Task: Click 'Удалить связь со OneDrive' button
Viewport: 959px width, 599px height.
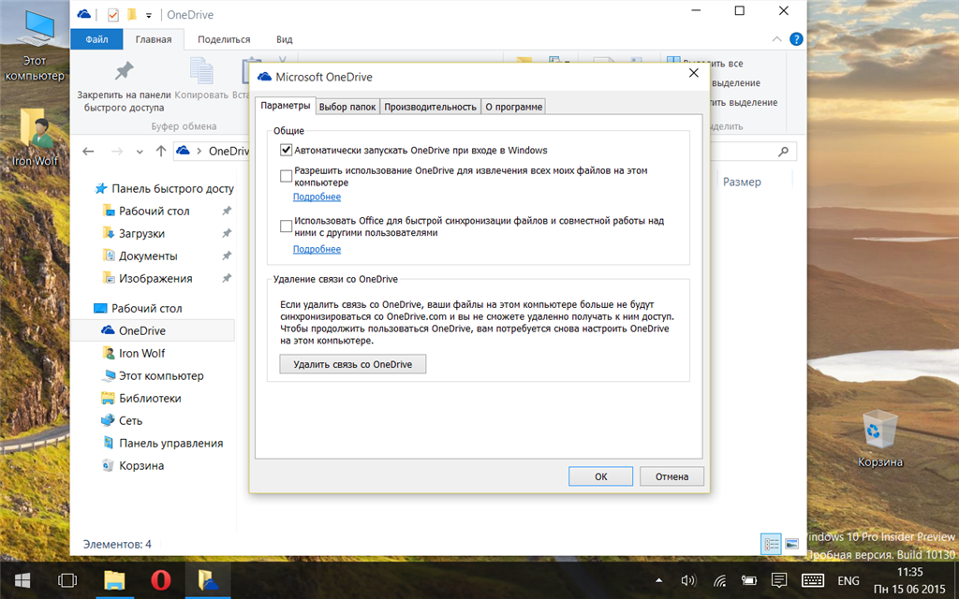Action: pyautogui.click(x=353, y=364)
